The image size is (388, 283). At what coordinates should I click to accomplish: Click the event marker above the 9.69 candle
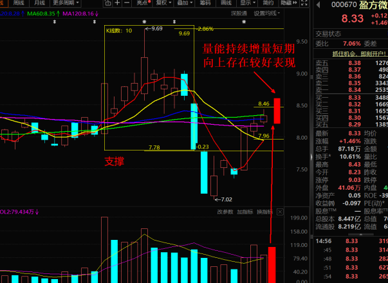144,22
